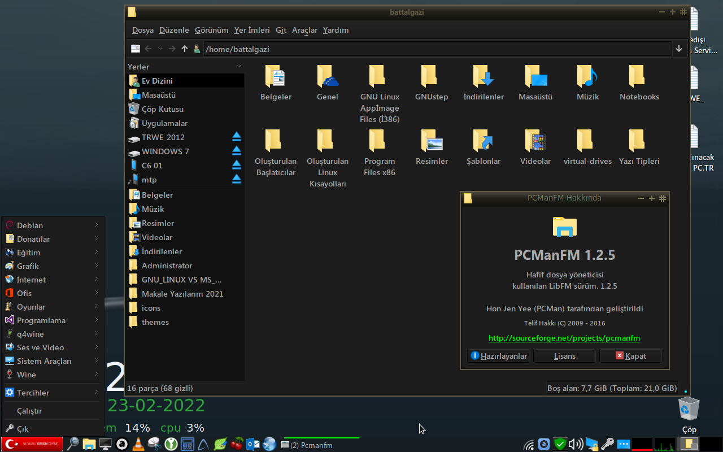Image resolution: width=723 pixels, height=452 pixels.
Task: Eject the TRWE_2012 volume
Action: pos(237,137)
